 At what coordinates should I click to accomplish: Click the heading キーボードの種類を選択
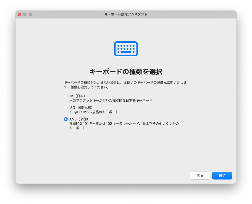126,71
